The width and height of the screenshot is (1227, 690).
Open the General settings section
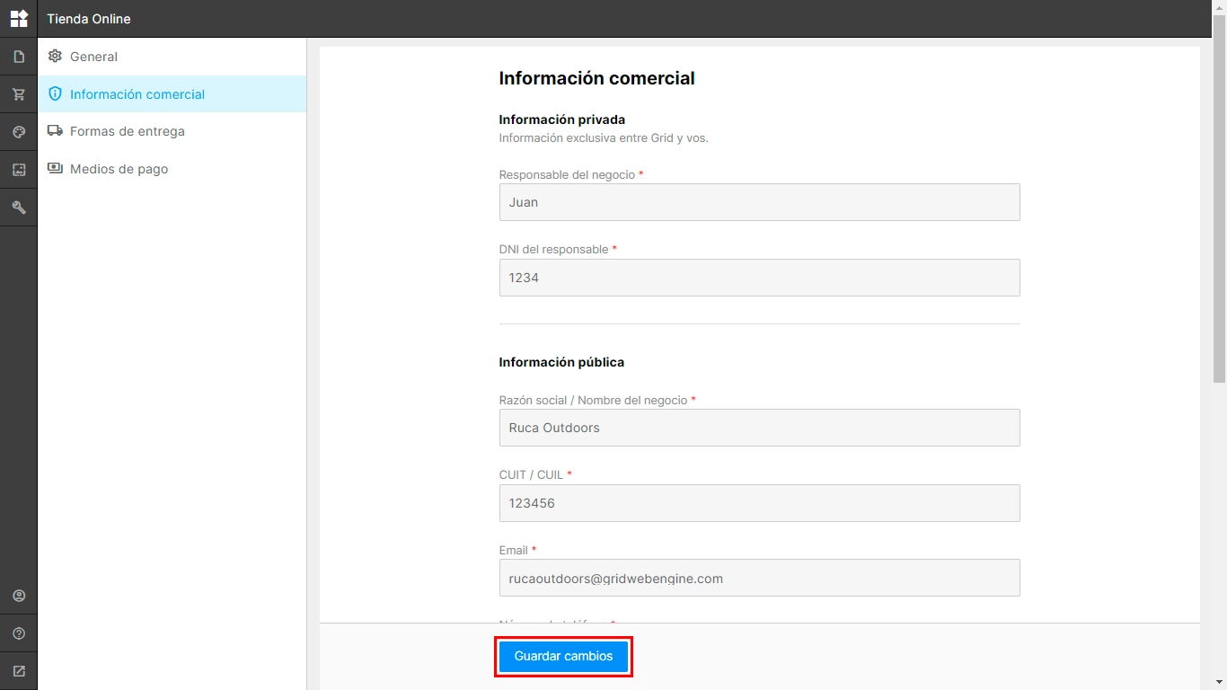(172, 57)
